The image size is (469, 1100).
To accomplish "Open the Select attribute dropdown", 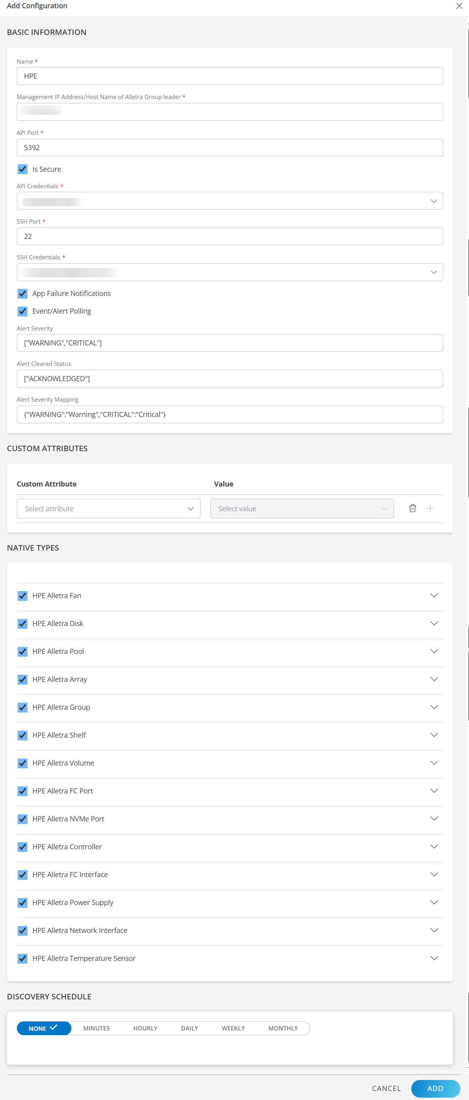I will [x=109, y=509].
